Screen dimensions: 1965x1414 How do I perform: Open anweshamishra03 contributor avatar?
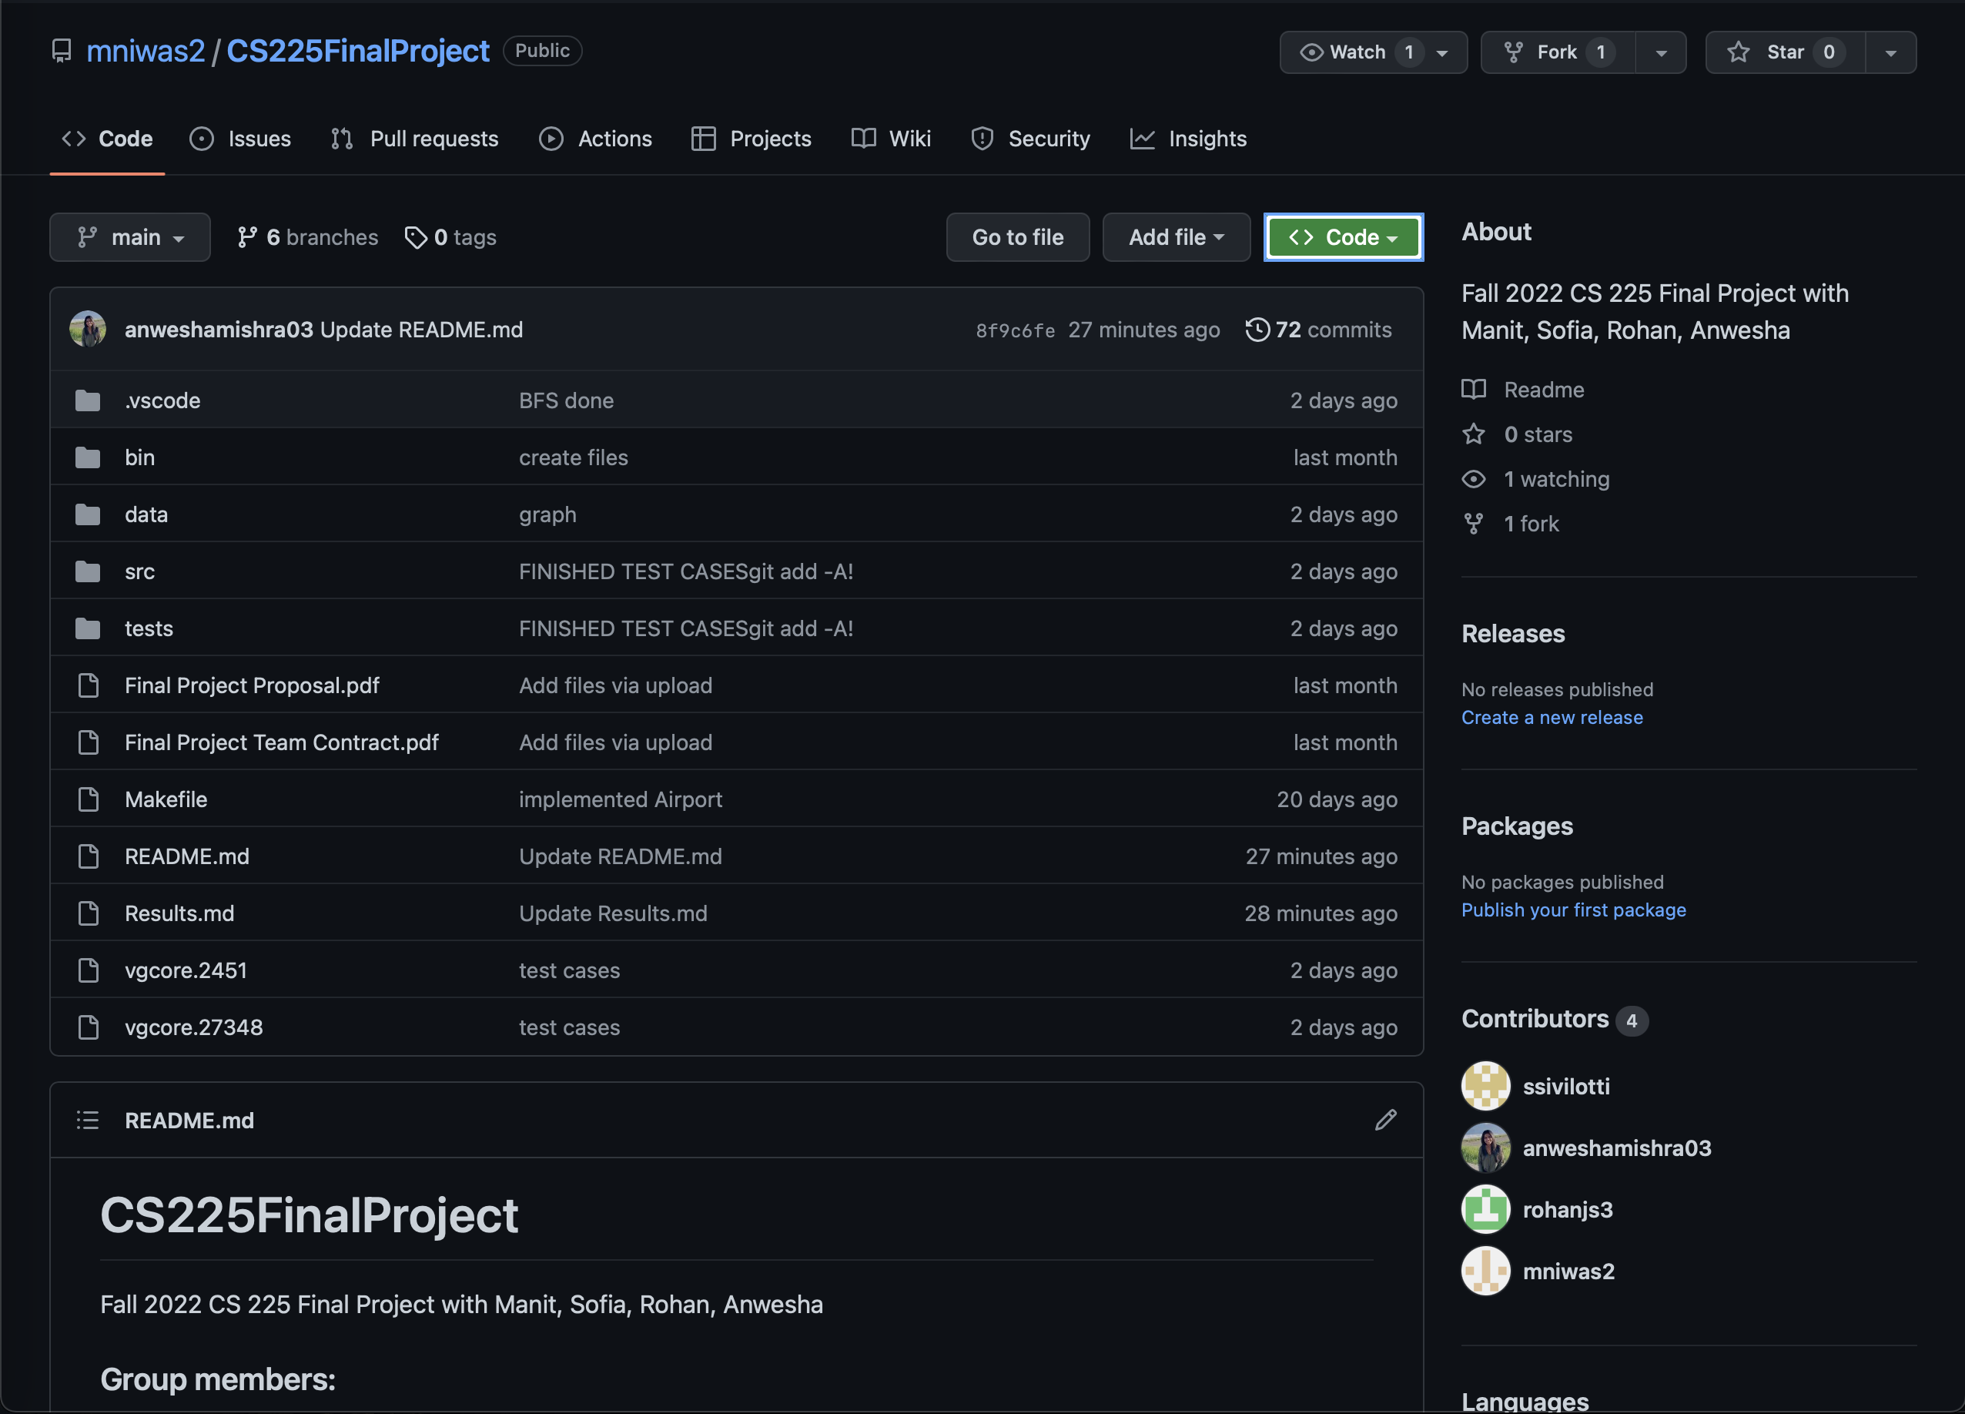(1486, 1148)
